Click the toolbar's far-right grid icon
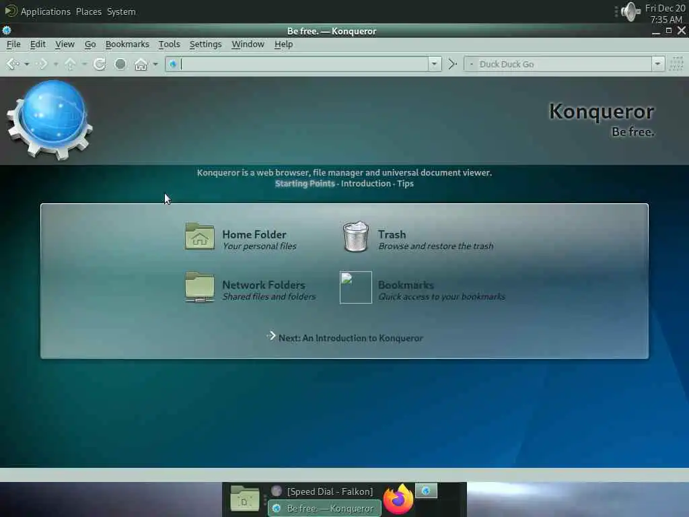Screen dimensions: 689x517 (x=676, y=64)
